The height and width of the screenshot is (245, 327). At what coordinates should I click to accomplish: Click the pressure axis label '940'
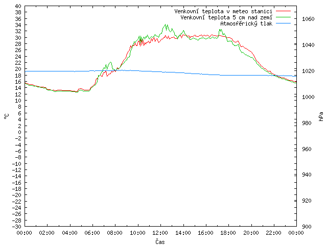307,175
